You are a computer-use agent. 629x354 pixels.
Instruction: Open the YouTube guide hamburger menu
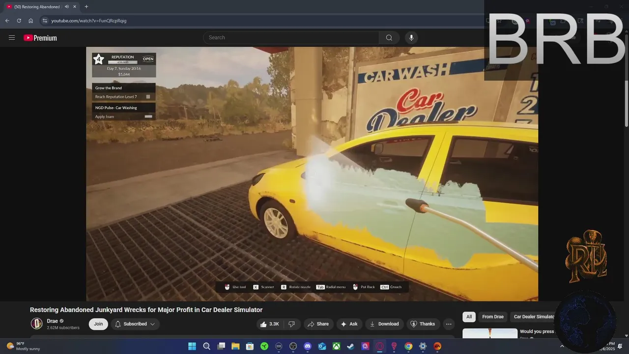pyautogui.click(x=12, y=38)
